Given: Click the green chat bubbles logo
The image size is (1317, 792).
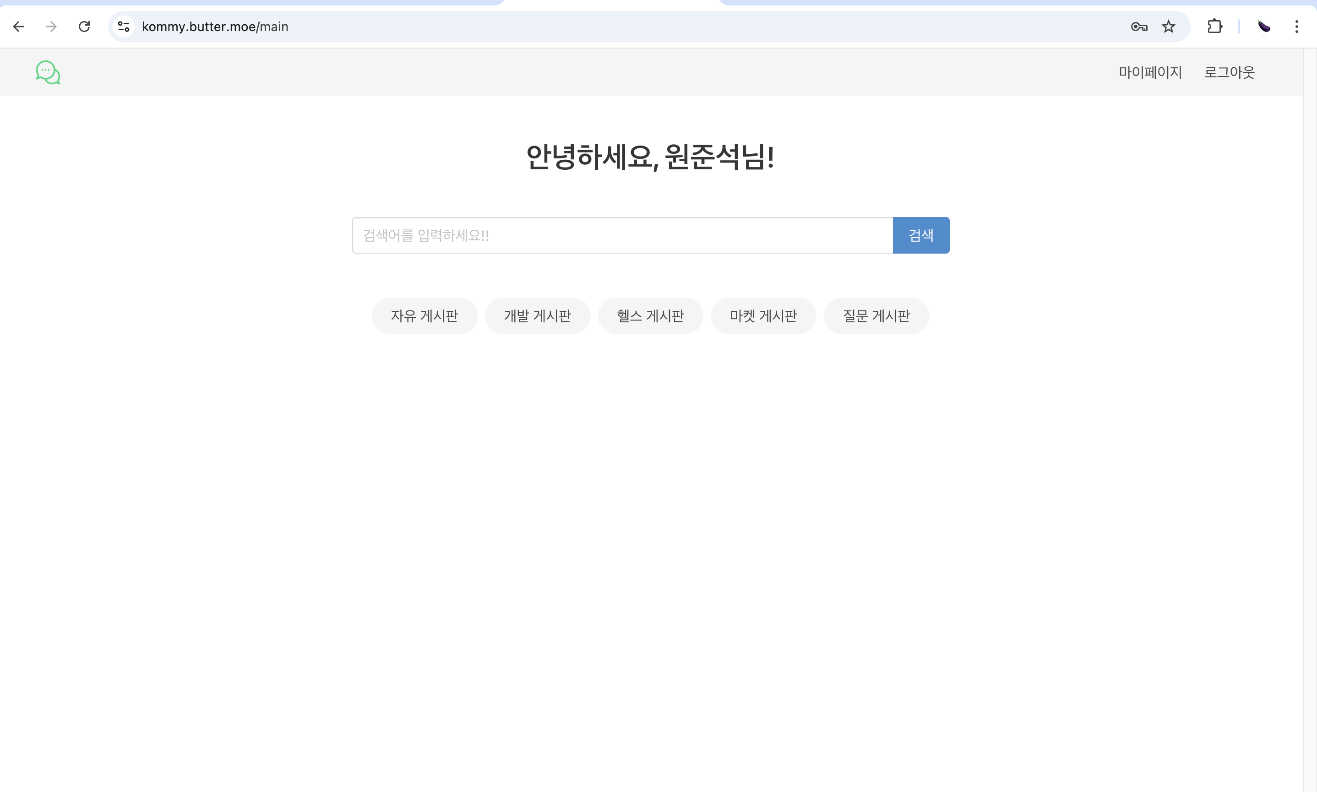Looking at the screenshot, I should click(x=48, y=73).
